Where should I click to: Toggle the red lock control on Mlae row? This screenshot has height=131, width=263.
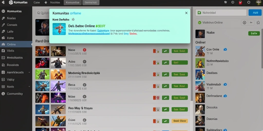(156, 97)
